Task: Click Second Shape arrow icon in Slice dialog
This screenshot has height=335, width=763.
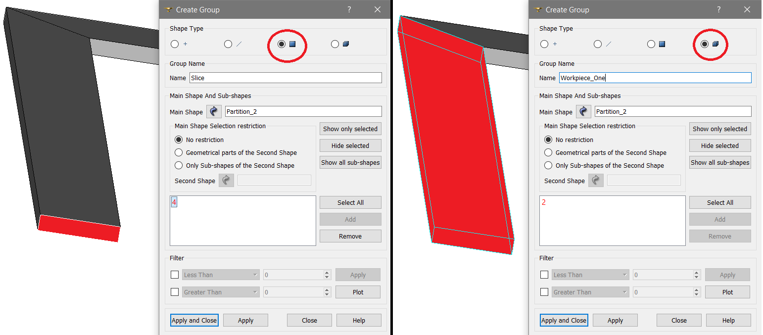Action: click(226, 181)
